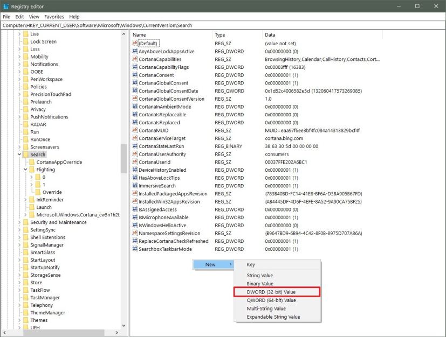Click the Launch folder icon
446x337 pixels.
point(32,207)
